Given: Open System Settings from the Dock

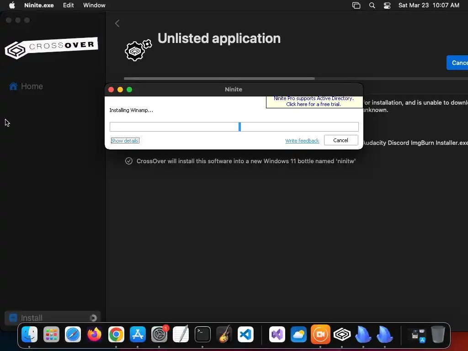Looking at the screenshot, I should pyautogui.click(x=160, y=334).
